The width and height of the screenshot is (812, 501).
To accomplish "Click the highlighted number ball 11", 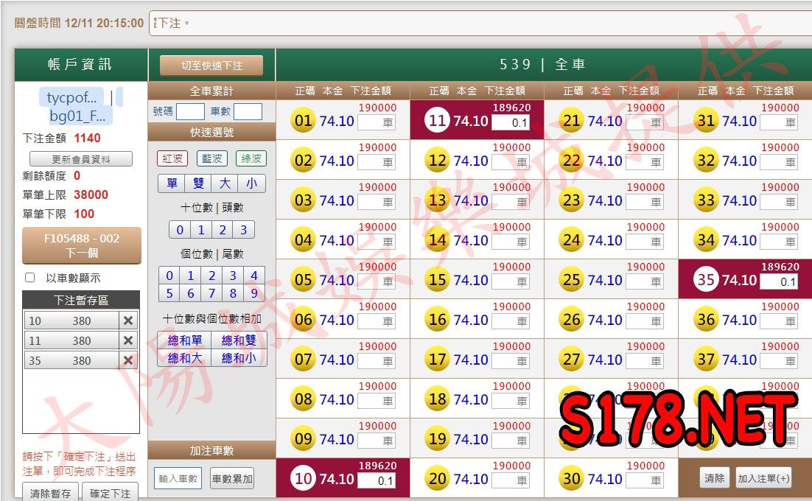I will (438, 121).
